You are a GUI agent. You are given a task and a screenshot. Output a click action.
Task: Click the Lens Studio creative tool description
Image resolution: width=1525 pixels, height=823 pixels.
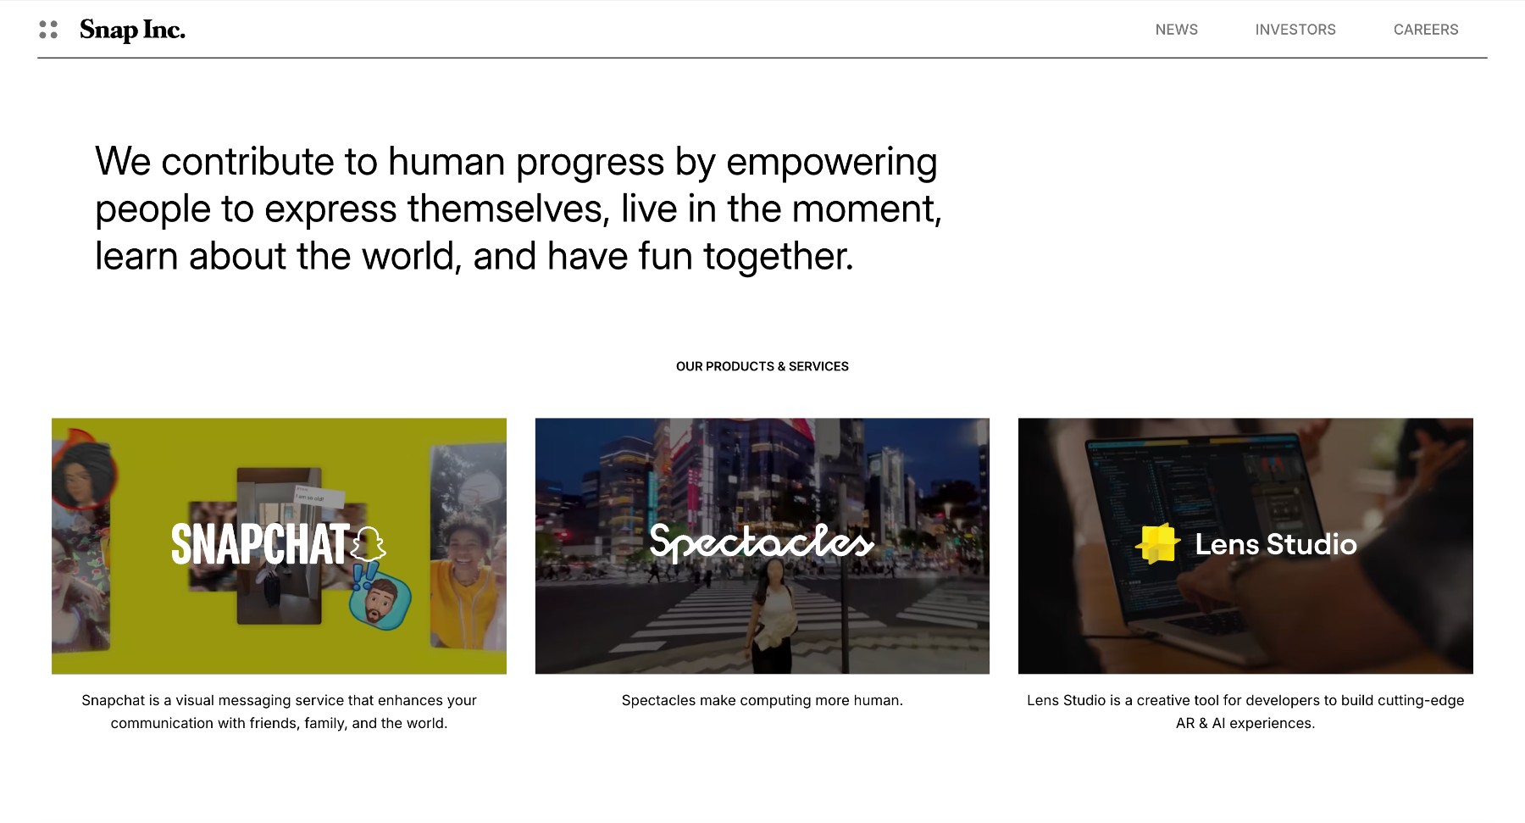pyautogui.click(x=1245, y=711)
